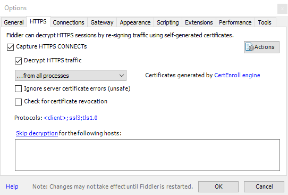Open the from all processes dropdown
This screenshot has width=288, height=195.
(71, 75)
